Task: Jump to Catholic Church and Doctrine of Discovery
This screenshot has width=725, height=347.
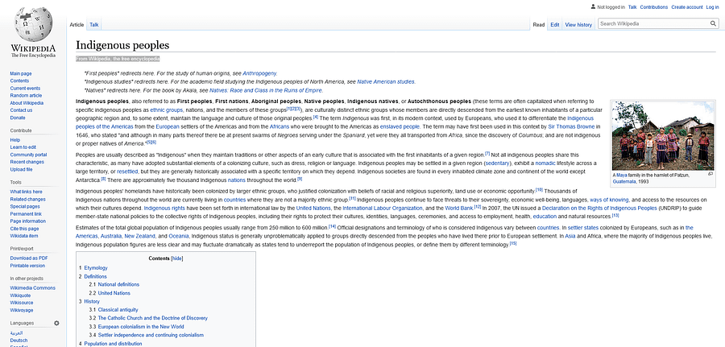Action: point(152,318)
